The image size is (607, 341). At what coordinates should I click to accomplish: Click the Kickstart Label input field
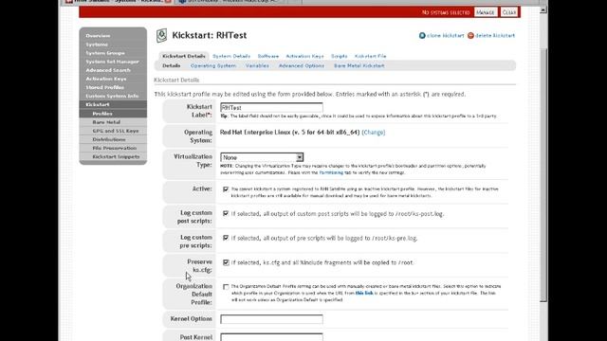click(x=271, y=107)
